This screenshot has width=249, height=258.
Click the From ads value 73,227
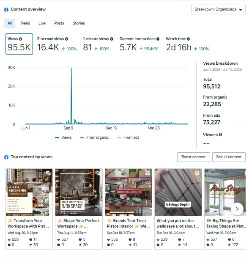pos(211,122)
